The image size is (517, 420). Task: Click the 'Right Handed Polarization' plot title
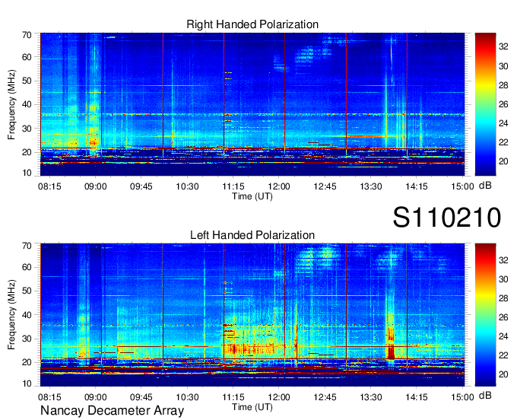pyautogui.click(x=252, y=24)
